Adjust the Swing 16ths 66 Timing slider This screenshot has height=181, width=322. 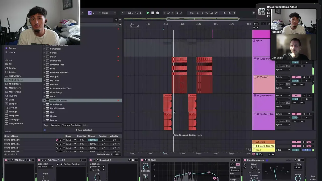click(x=93, y=140)
